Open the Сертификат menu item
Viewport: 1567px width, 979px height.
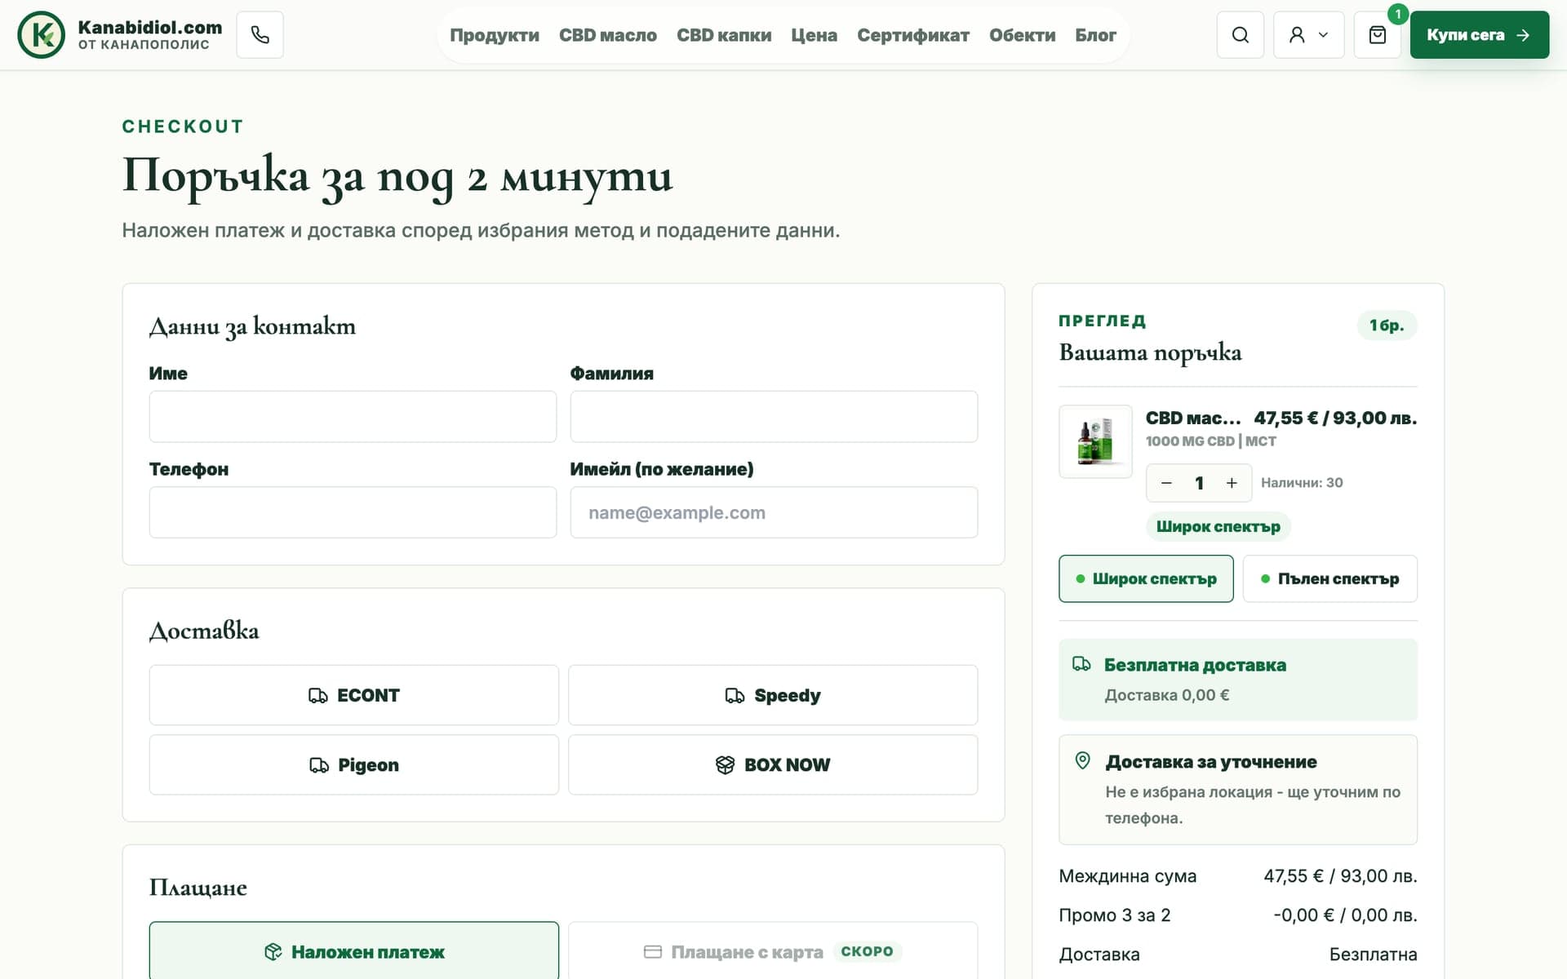tap(913, 35)
